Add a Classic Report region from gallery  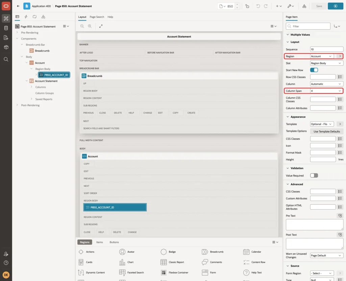tap(172, 262)
